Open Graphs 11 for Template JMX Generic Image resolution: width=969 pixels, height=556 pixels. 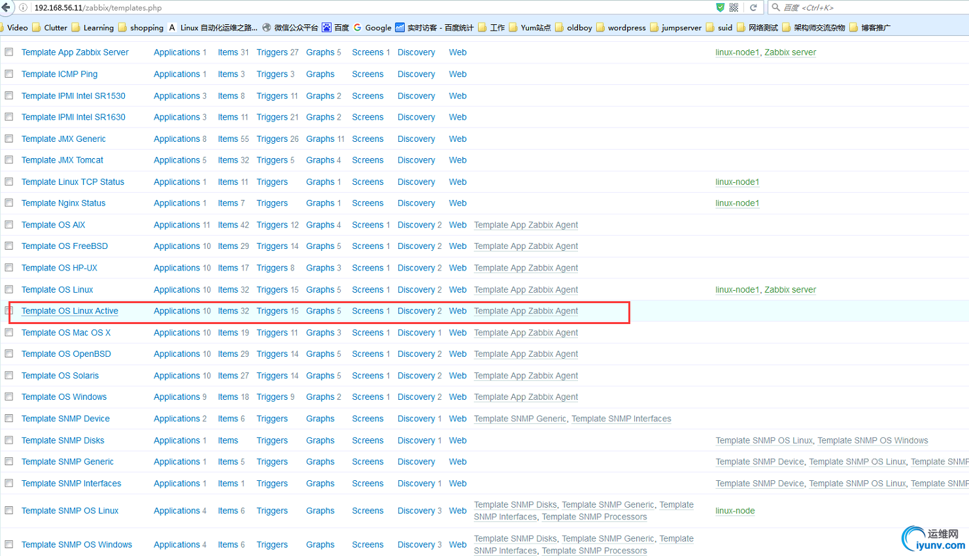[x=325, y=139]
